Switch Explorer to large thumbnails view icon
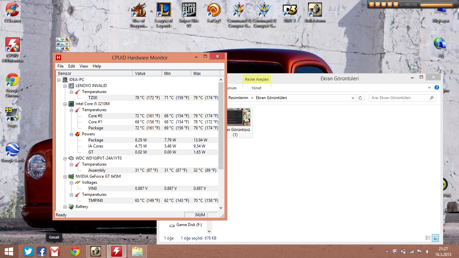Screen dimensions: 459x258 435,238
